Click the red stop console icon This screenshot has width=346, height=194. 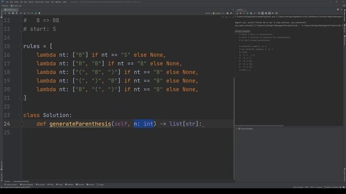[240, 13]
